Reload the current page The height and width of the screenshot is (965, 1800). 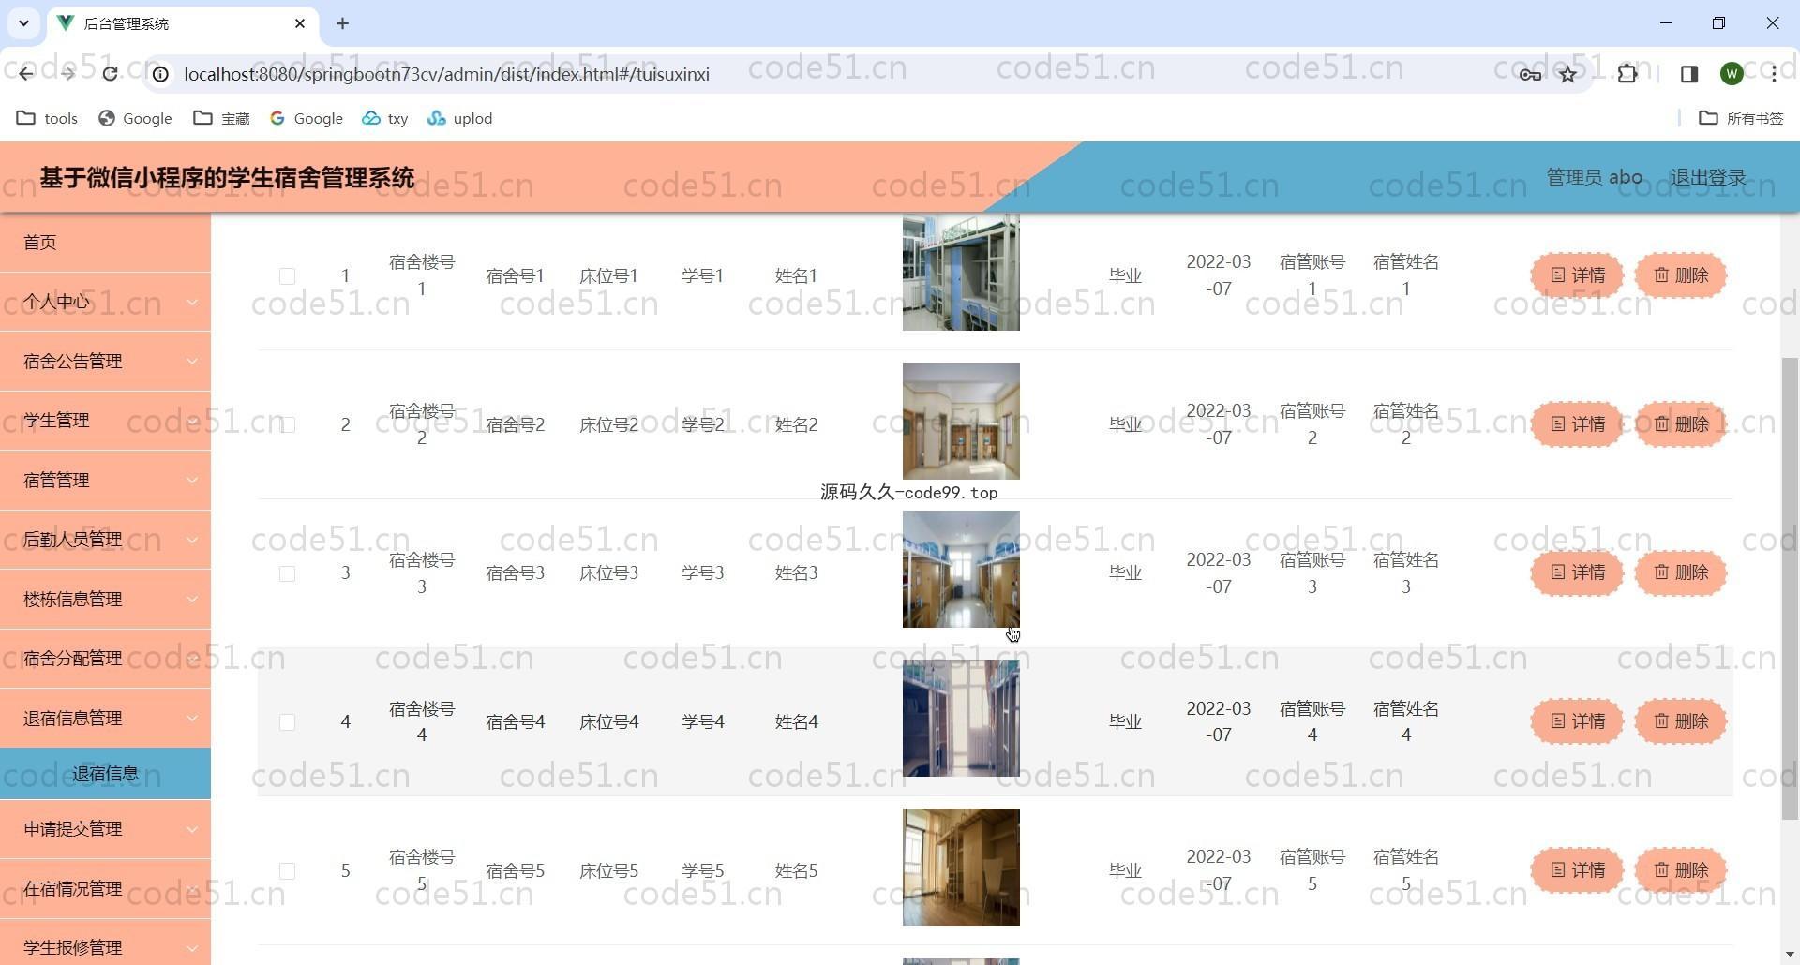pyautogui.click(x=110, y=74)
